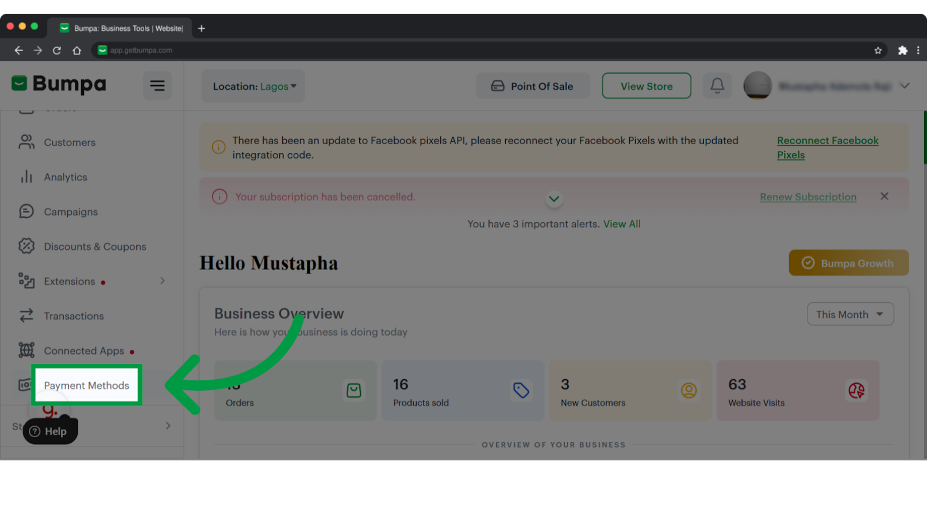Click Reconnect Facebook Pixels link
Viewport: 927px width, 521px height.
[x=828, y=148]
